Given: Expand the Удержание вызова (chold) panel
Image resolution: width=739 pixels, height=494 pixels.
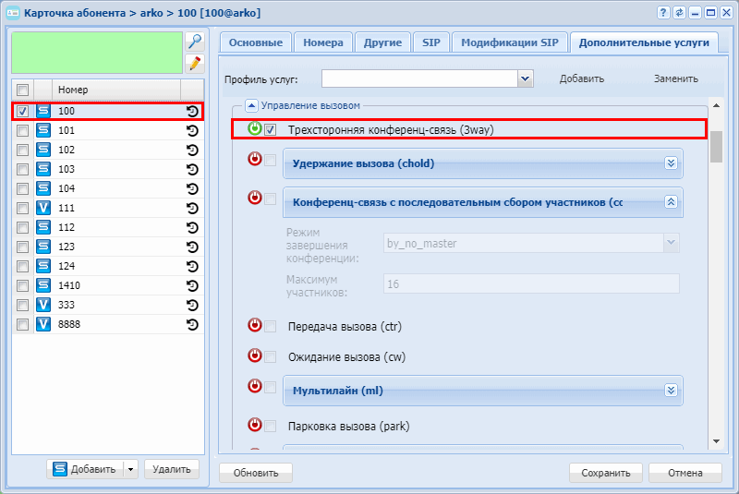Looking at the screenshot, I should point(672,163).
